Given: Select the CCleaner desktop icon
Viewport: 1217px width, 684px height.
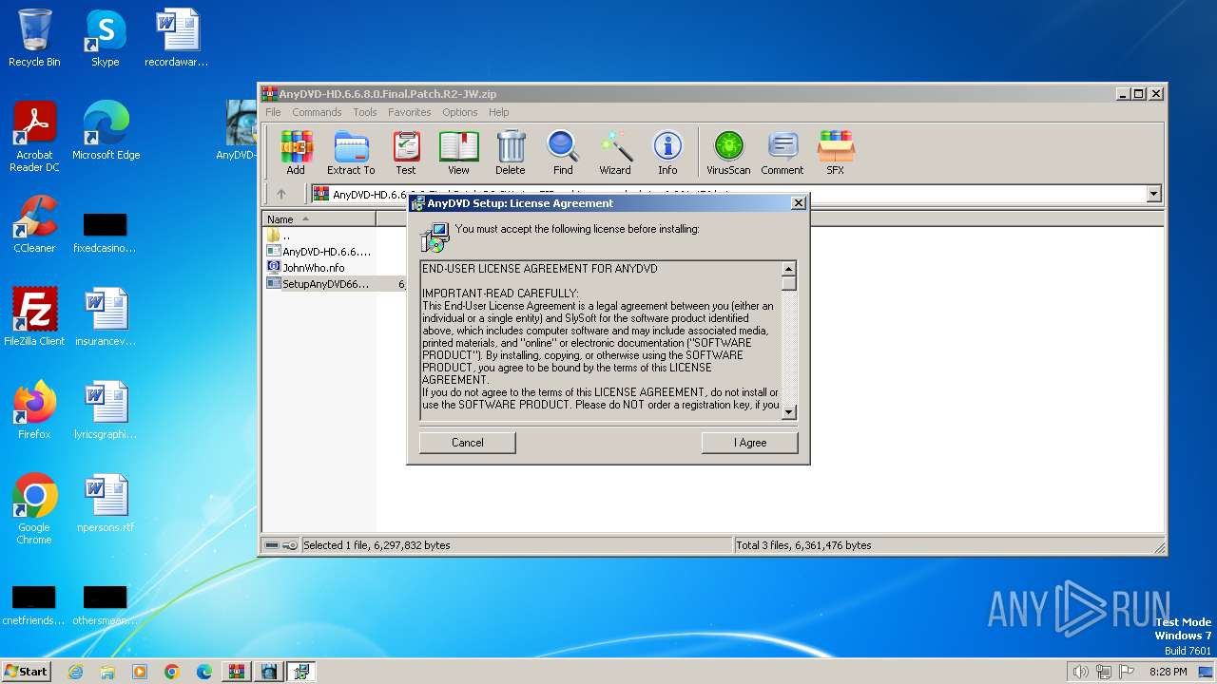Looking at the screenshot, I should pos(34,224).
